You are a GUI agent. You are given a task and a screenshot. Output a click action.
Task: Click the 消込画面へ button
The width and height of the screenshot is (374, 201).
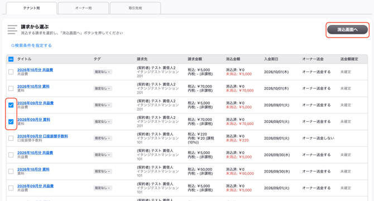[347, 30]
